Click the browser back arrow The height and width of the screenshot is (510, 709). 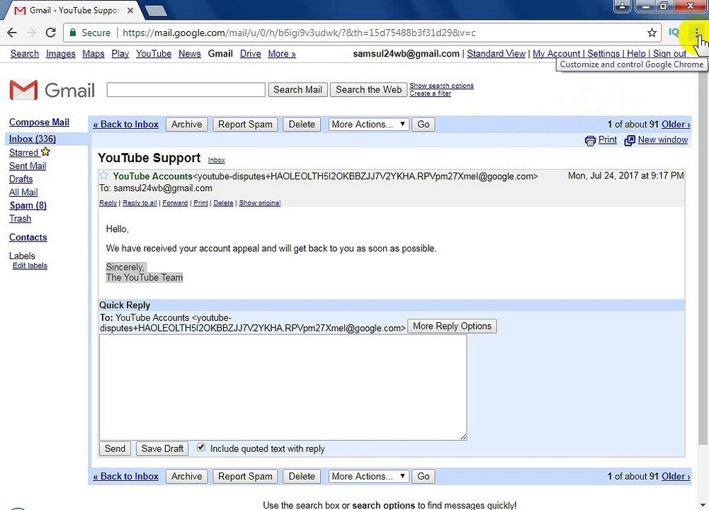[x=12, y=33]
